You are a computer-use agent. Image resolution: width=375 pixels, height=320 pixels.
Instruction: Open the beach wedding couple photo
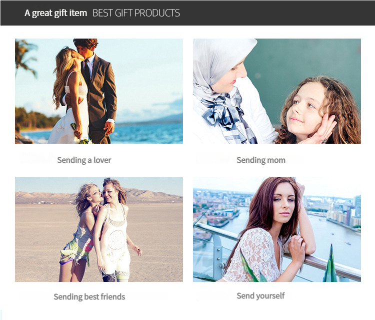99,91
